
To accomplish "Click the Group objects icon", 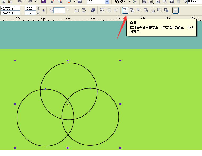I will click(x=102, y=10).
